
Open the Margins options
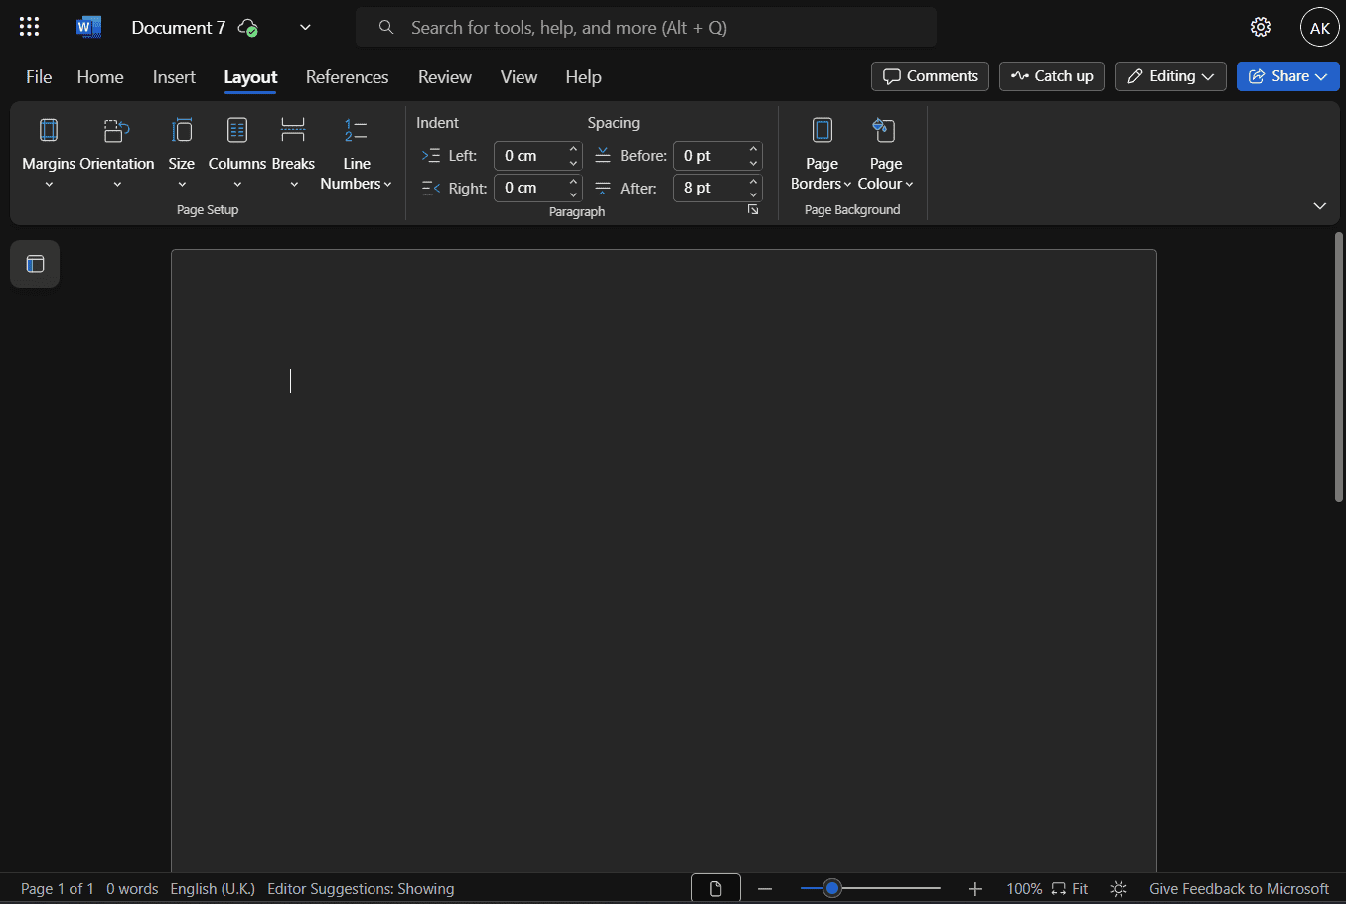click(49, 152)
